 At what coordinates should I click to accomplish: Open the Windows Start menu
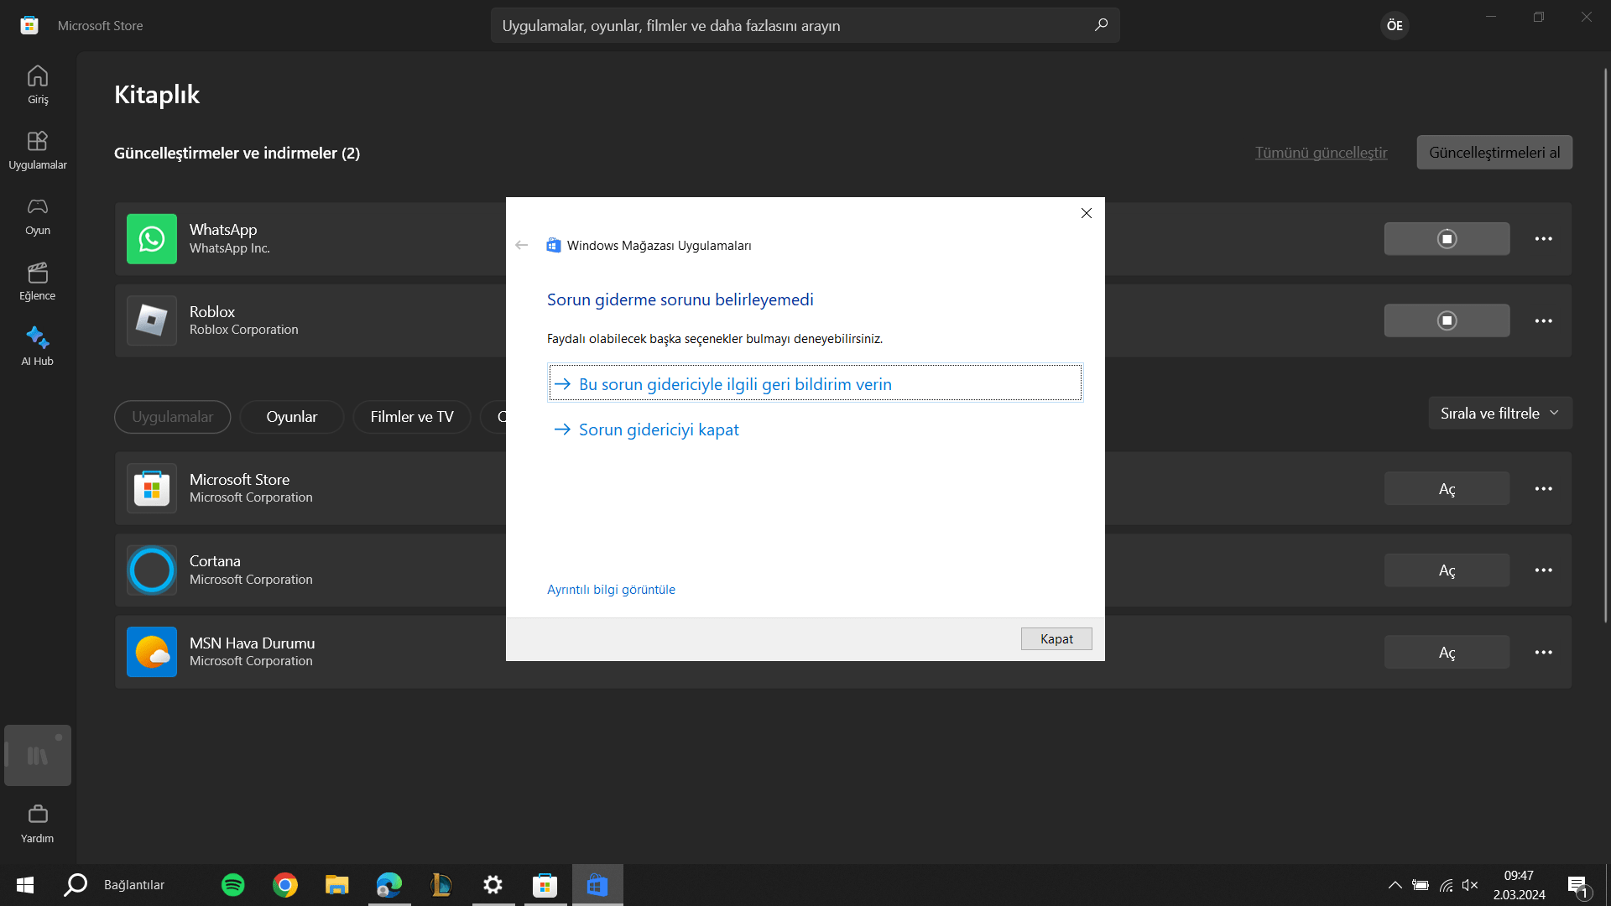click(25, 885)
